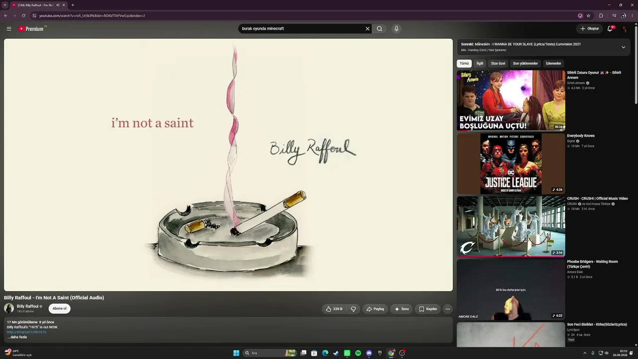Open the browser extensions puzzle icon
This screenshot has width=638, height=359.
pyautogui.click(x=601, y=15)
